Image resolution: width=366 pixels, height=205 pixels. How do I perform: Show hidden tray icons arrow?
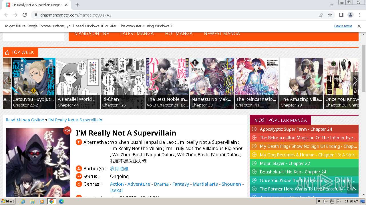(319, 201)
